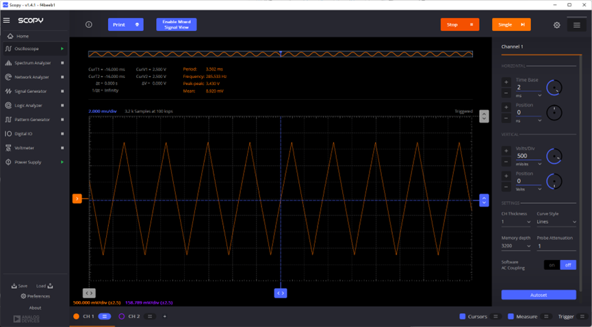Toggle the Oscilloscope run indicator

tap(62, 49)
